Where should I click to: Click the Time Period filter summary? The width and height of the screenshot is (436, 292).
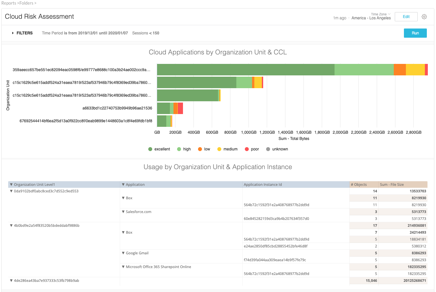point(85,33)
